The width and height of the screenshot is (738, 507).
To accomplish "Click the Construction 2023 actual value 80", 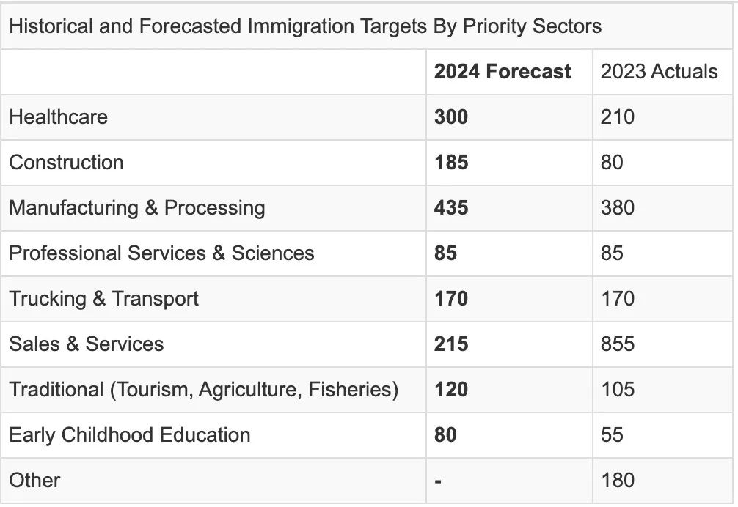I will pos(612,163).
